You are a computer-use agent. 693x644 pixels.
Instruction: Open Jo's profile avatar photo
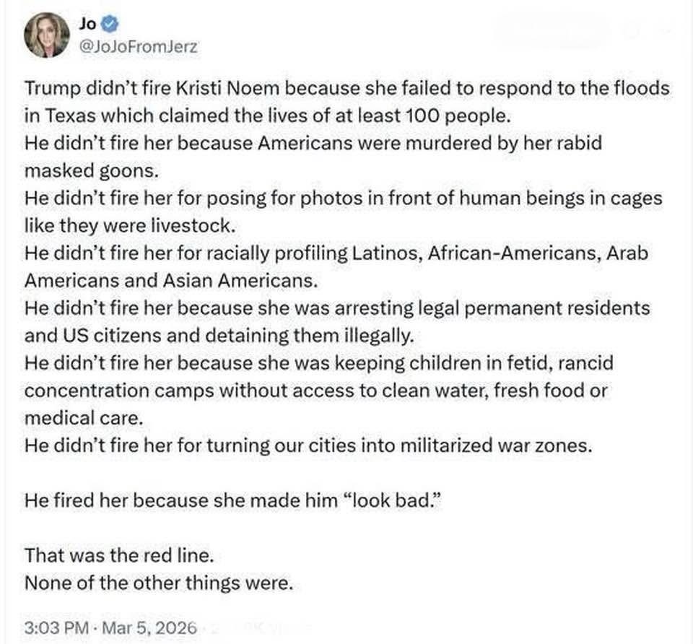pos(47,35)
